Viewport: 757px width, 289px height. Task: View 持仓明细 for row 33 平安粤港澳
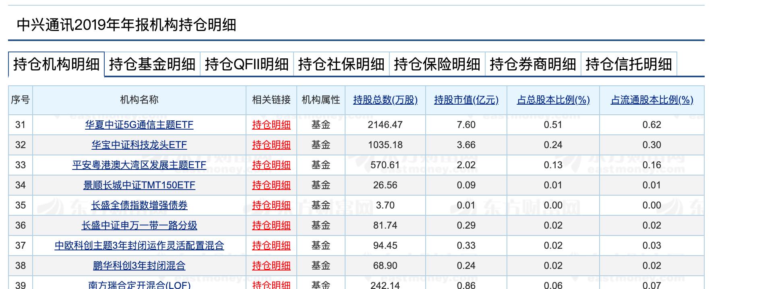coord(271,165)
